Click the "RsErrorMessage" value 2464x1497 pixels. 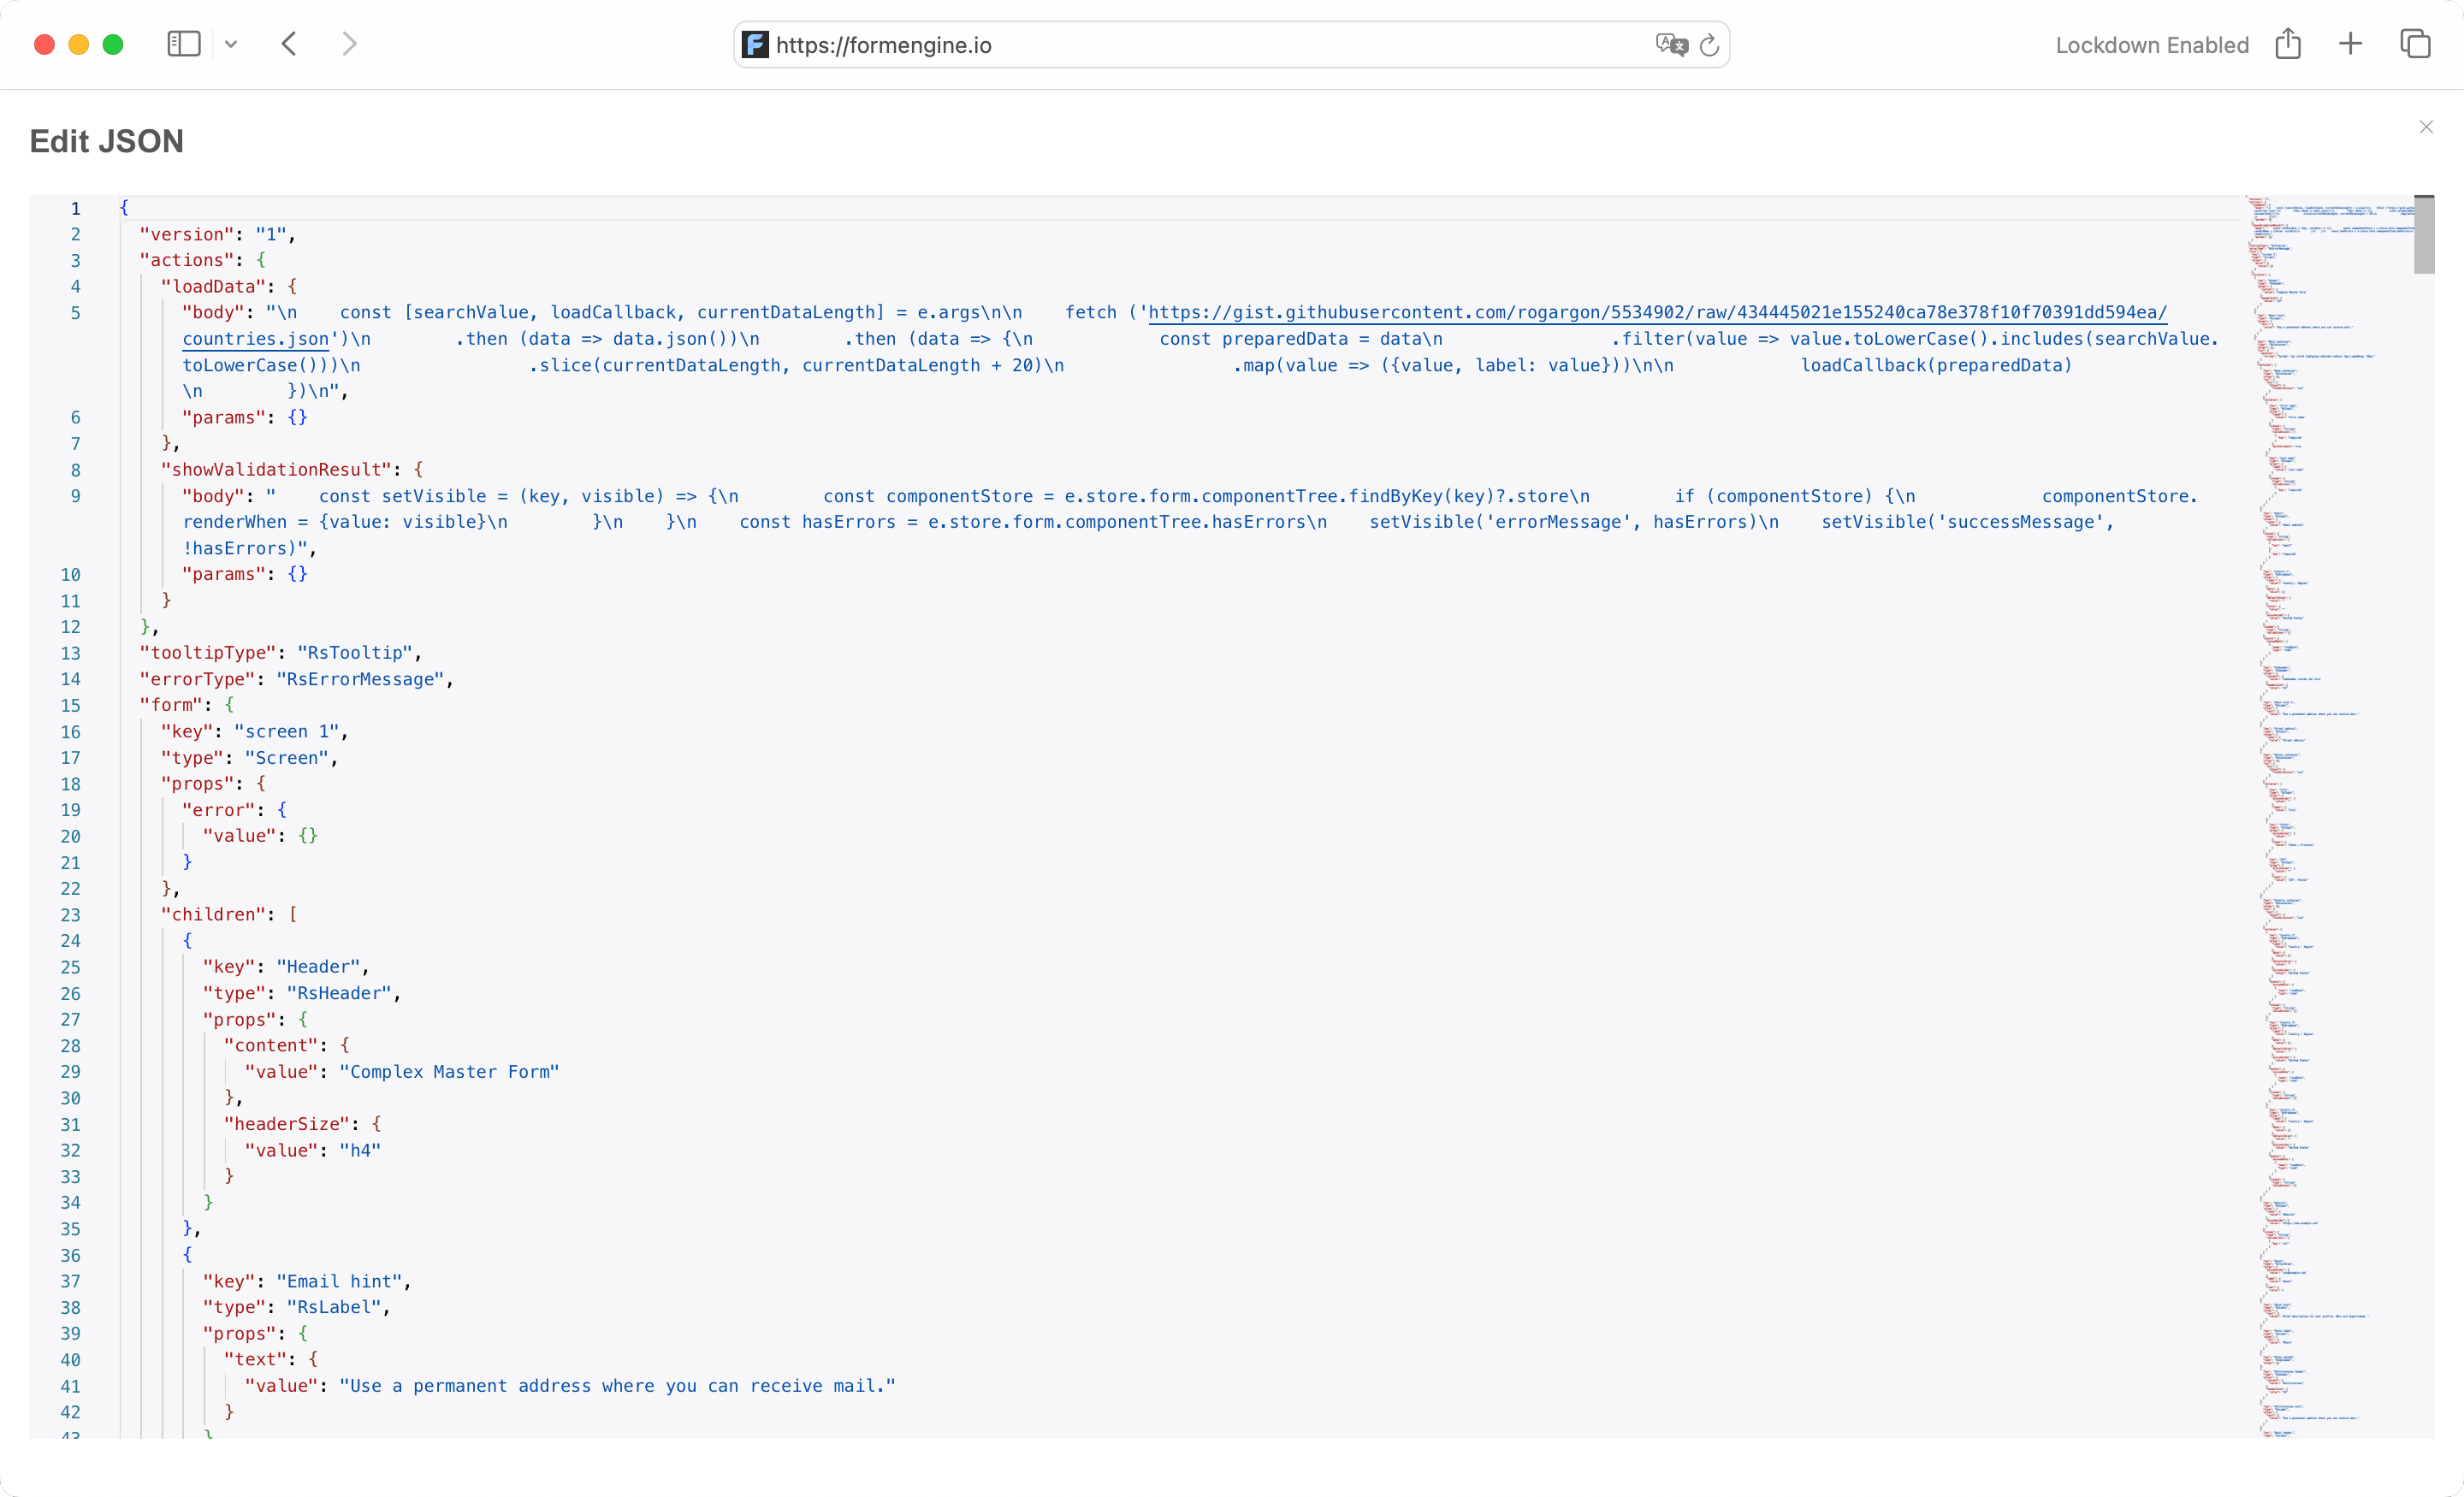(x=360, y=679)
